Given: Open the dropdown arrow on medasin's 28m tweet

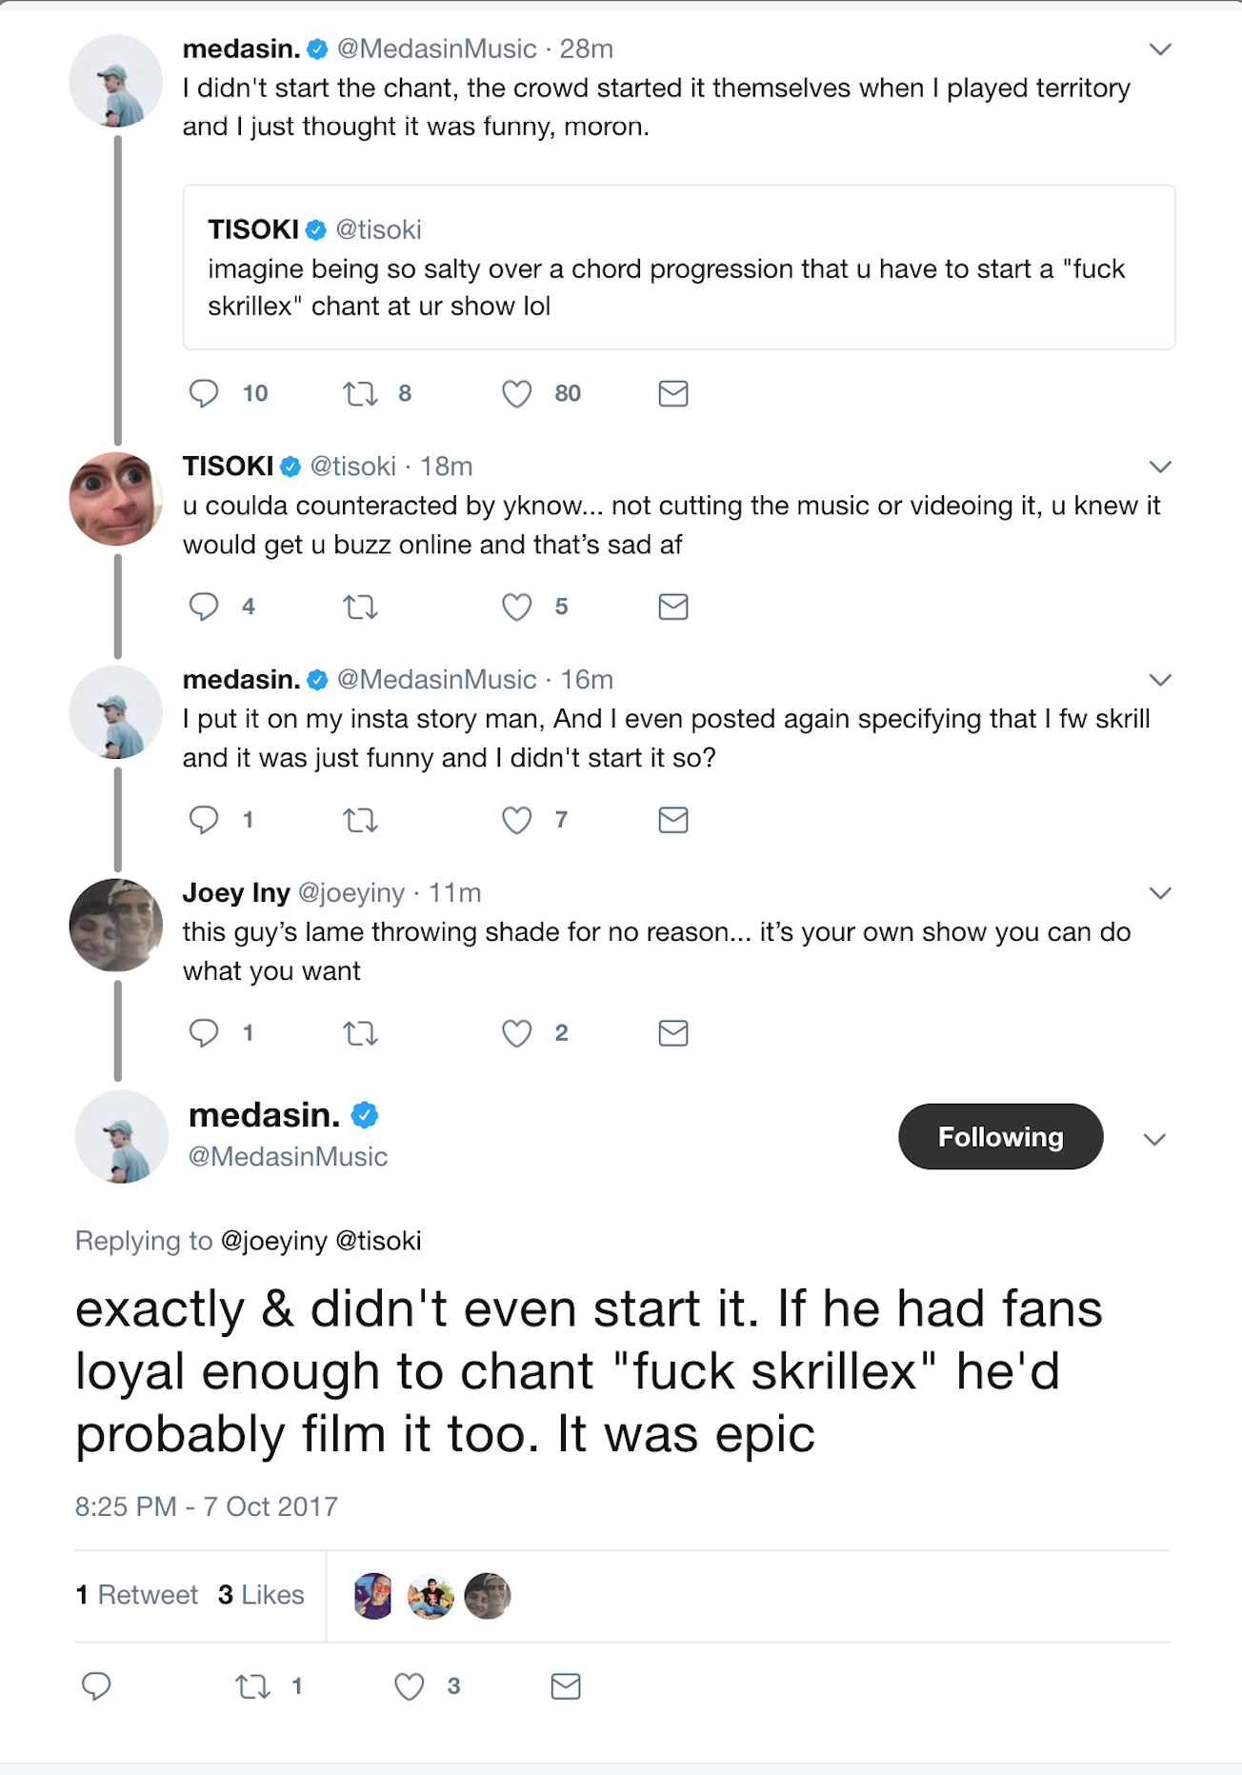Looking at the screenshot, I should click(x=1159, y=50).
